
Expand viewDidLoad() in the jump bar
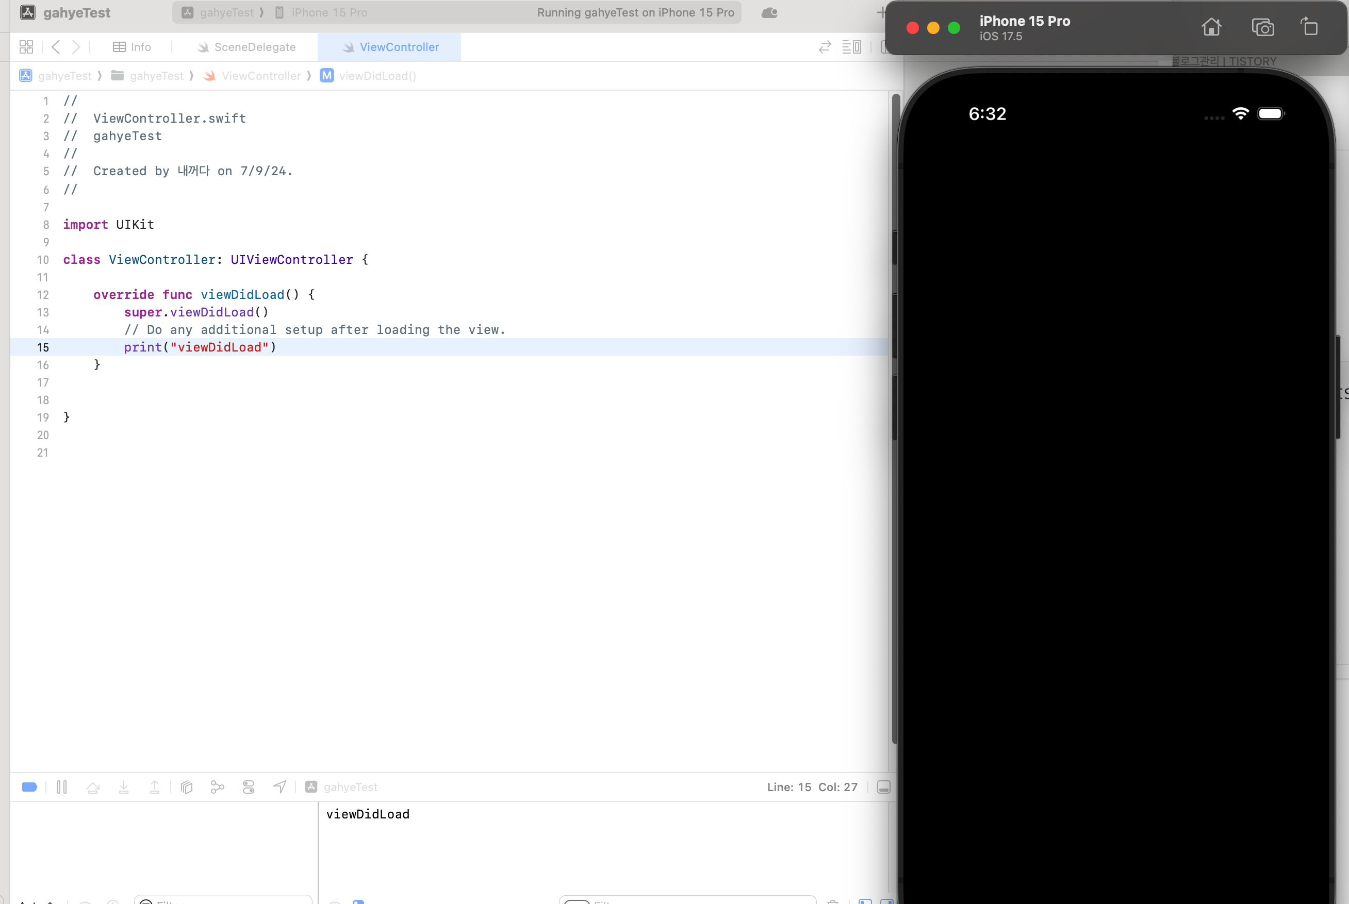click(377, 76)
